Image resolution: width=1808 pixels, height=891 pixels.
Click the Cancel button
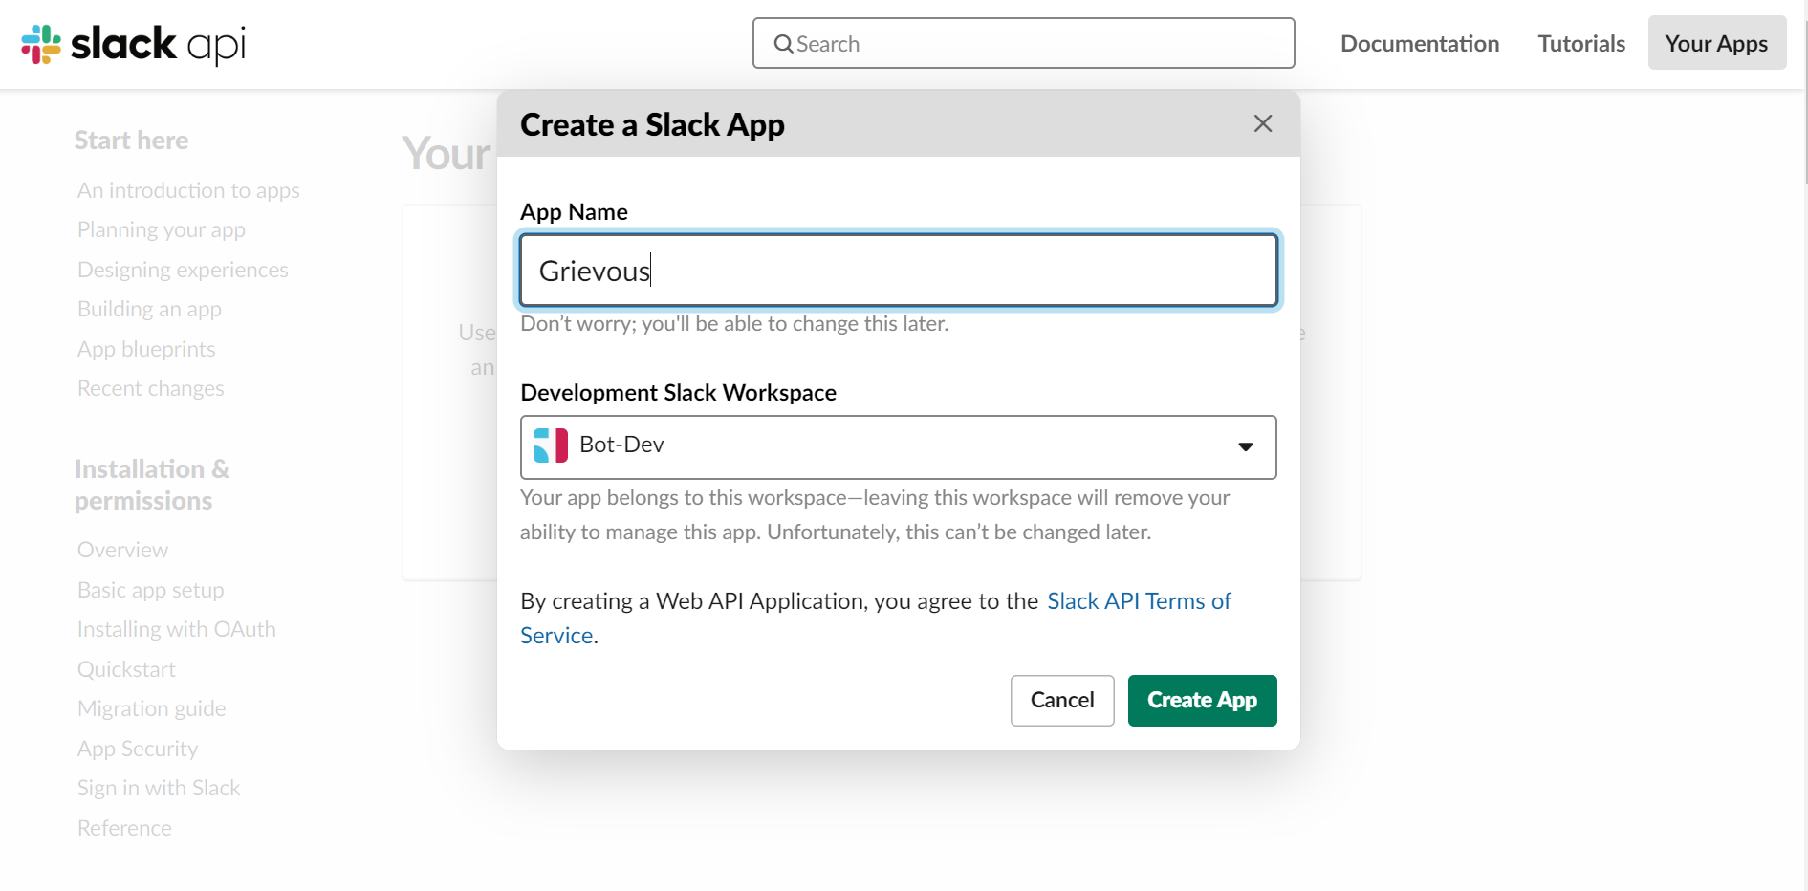[x=1062, y=700]
